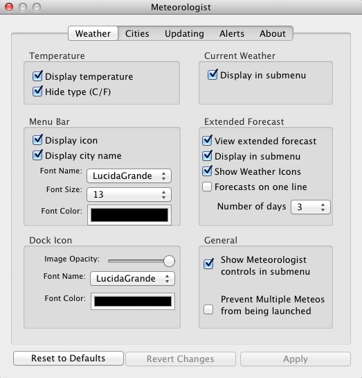Disable Display icon in Menu Bar

tap(38, 140)
